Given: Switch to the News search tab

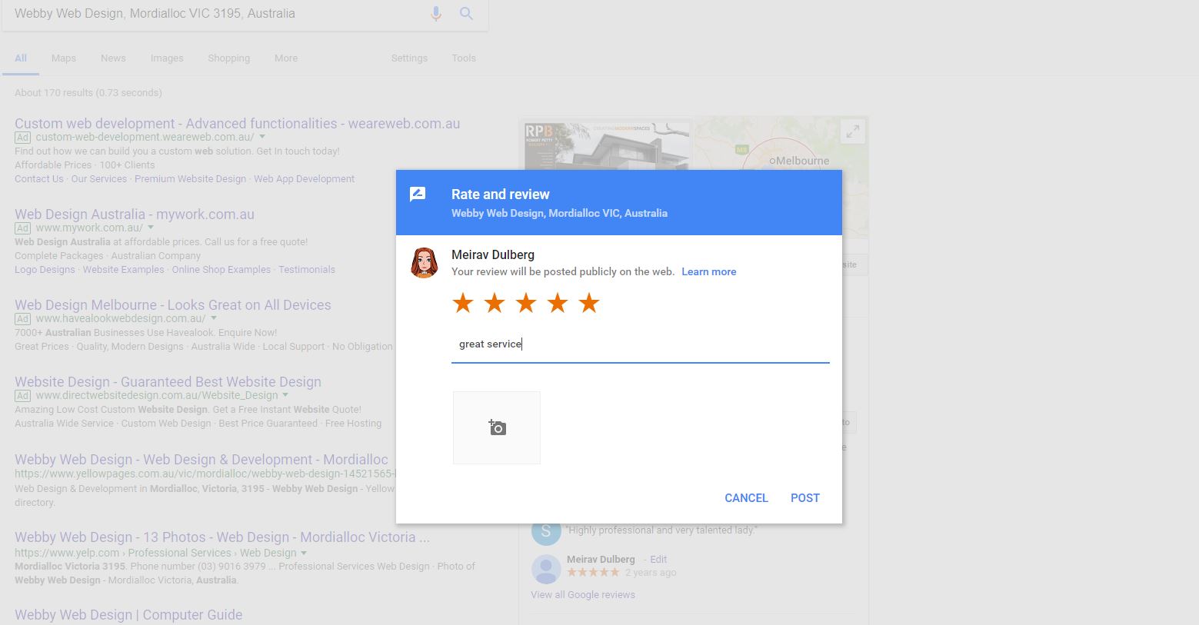Looking at the screenshot, I should click(113, 58).
